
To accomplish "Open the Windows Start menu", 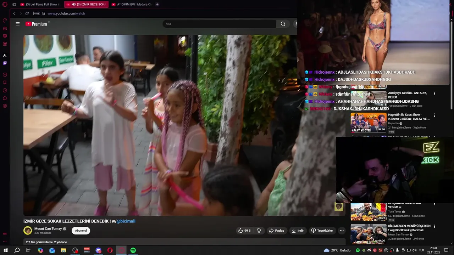I will [5, 250].
